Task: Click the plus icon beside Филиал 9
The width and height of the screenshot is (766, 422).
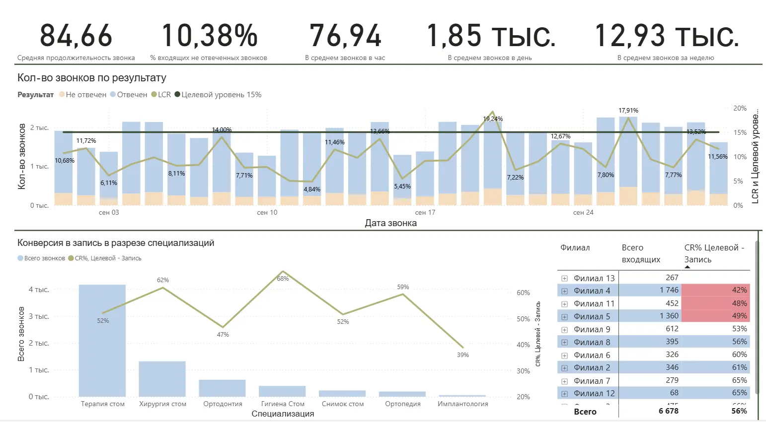Action: (564, 330)
